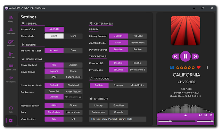This screenshot has width=222, height=136.
Task: Set Inactive Tab Color to Grey
Action: 73,50
